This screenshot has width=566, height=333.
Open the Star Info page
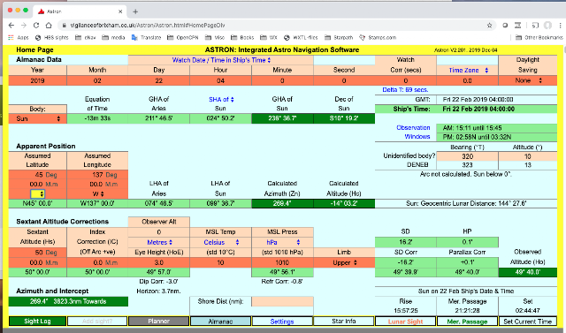(x=344, y=322)
